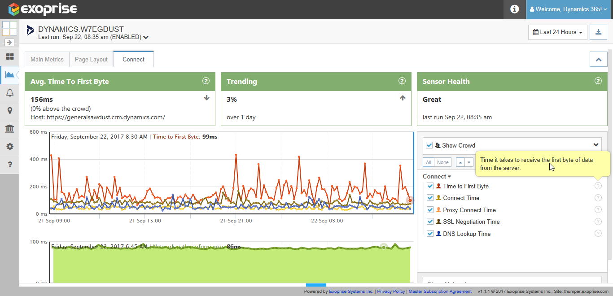
Task: Open the help icon for DNS Lookup Time
Action: coord(598,233)
